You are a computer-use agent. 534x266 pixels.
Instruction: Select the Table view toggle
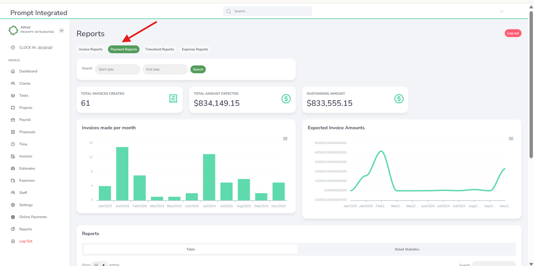coord(191,249)
